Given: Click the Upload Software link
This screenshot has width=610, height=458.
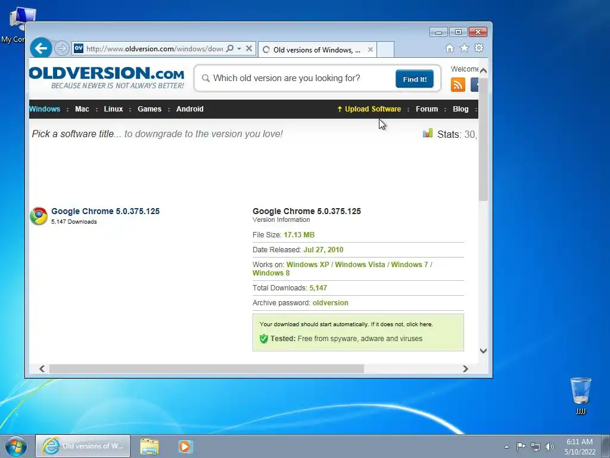Looking at the screenshot, I should coord(369,109).
